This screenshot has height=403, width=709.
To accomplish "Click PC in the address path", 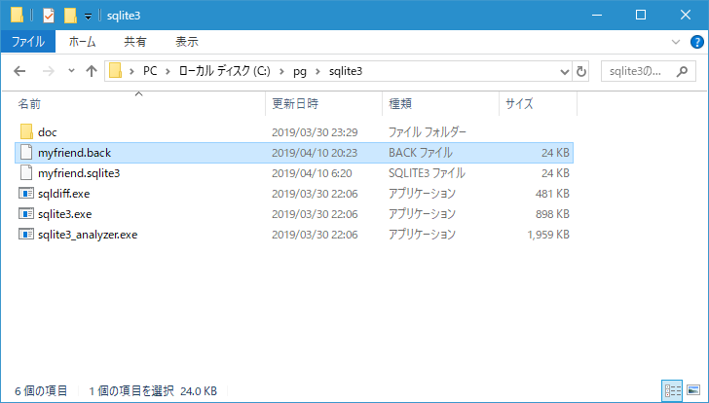I will (150, 71).
